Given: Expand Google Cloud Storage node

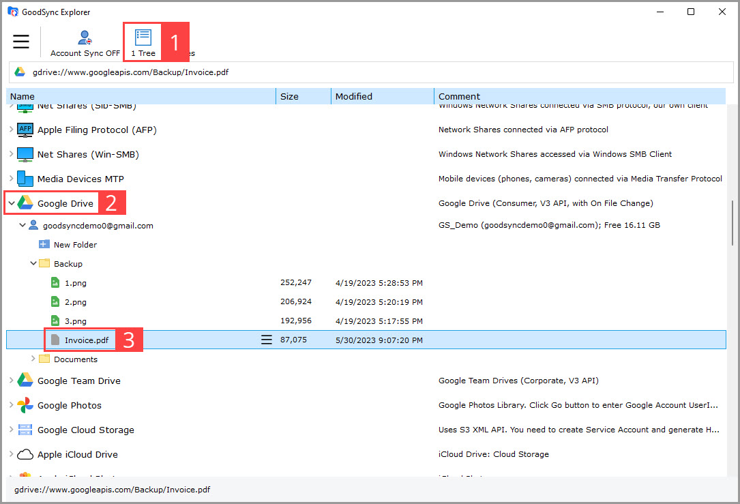Looking at the screenshot, I should (12, 429).
